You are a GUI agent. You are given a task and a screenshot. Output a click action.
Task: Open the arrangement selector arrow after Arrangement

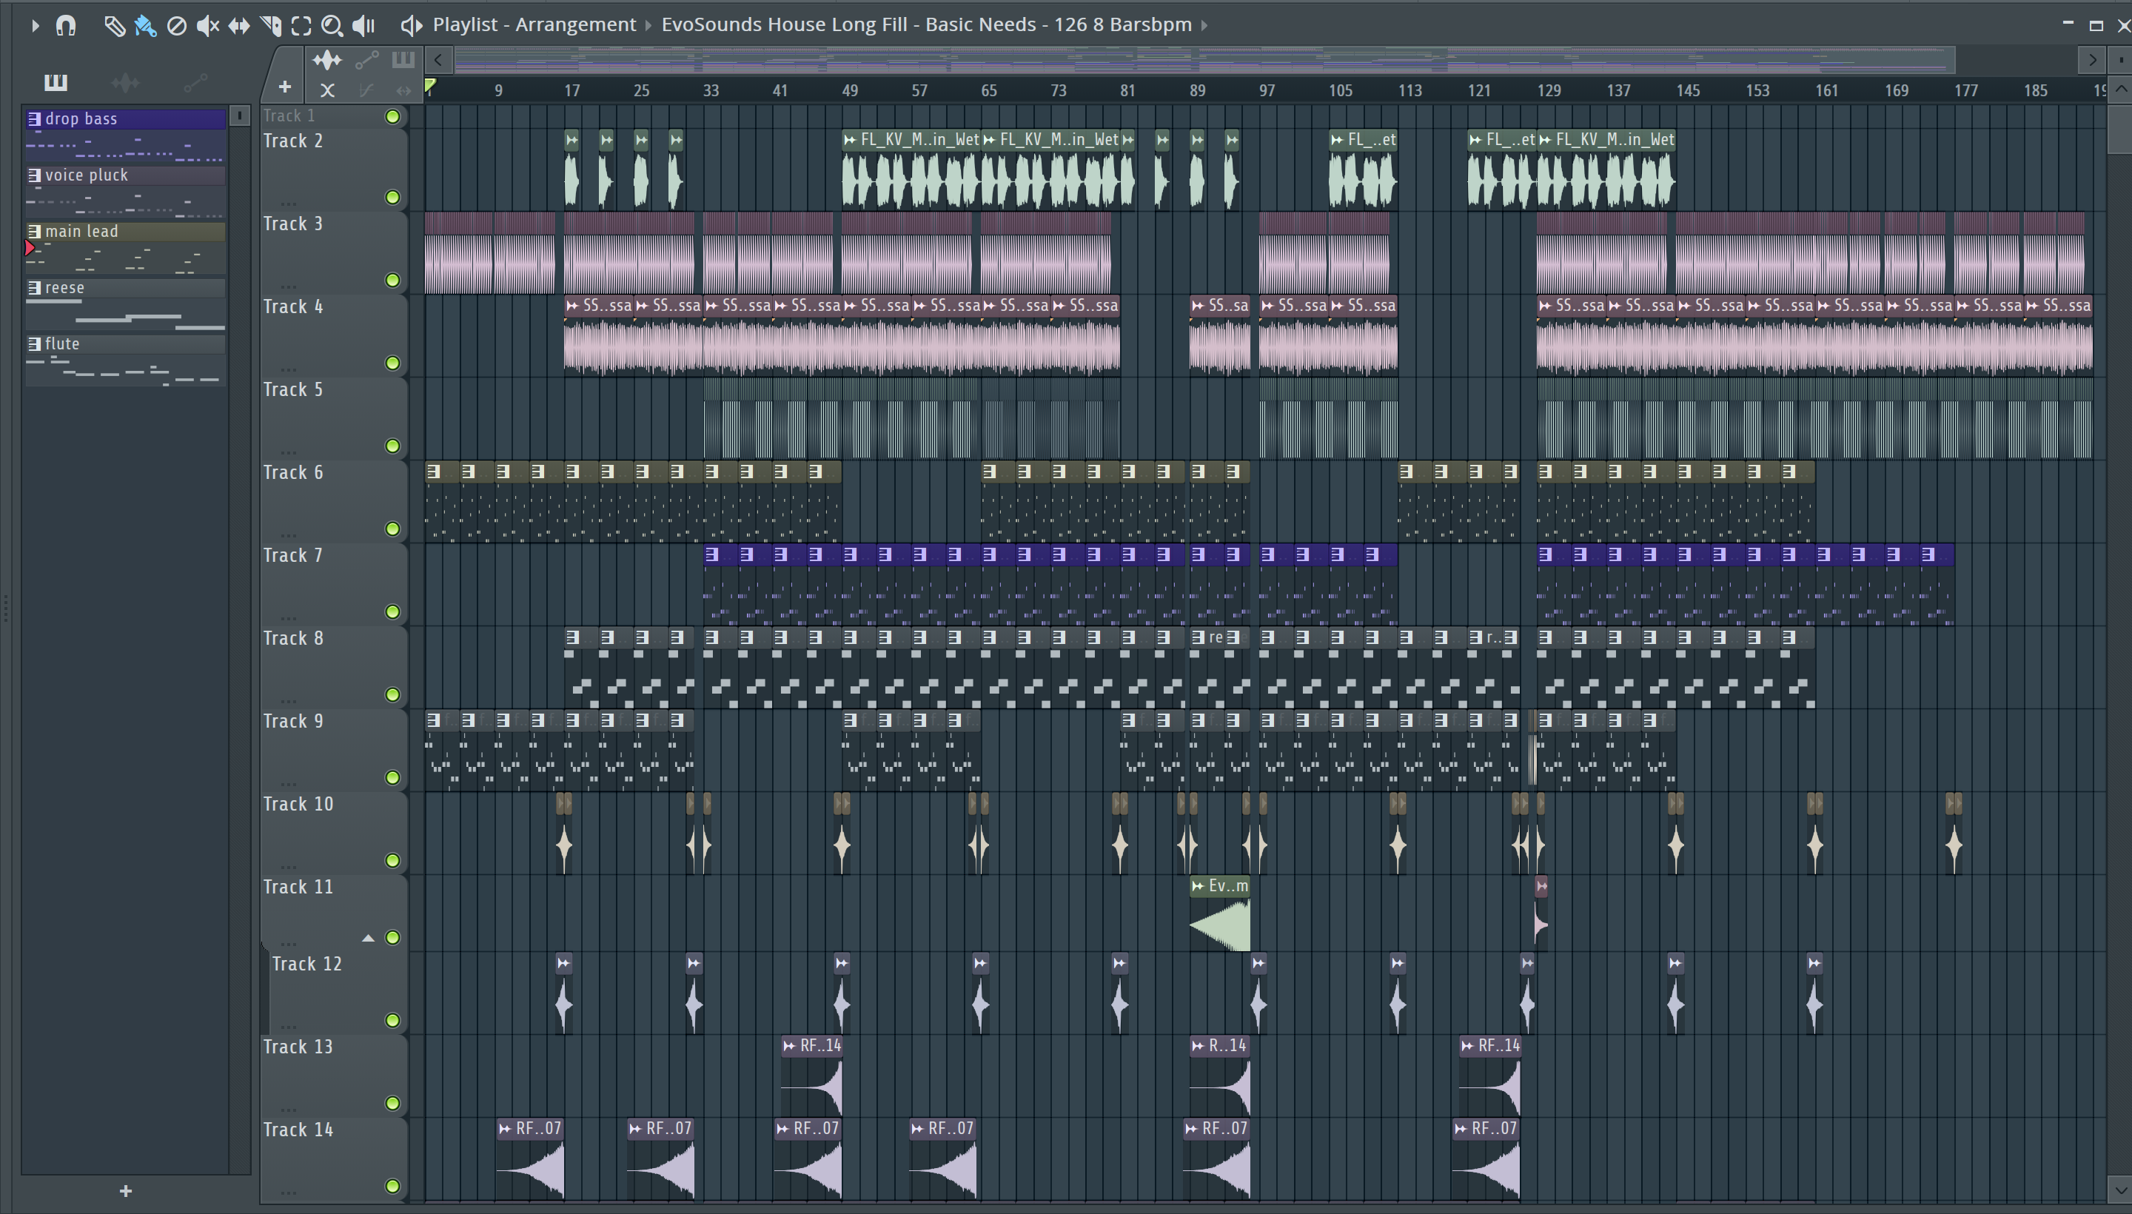648,26
